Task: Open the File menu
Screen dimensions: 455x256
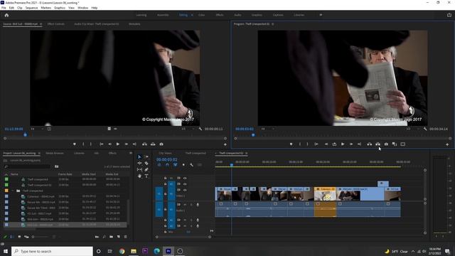Action: 4,8
